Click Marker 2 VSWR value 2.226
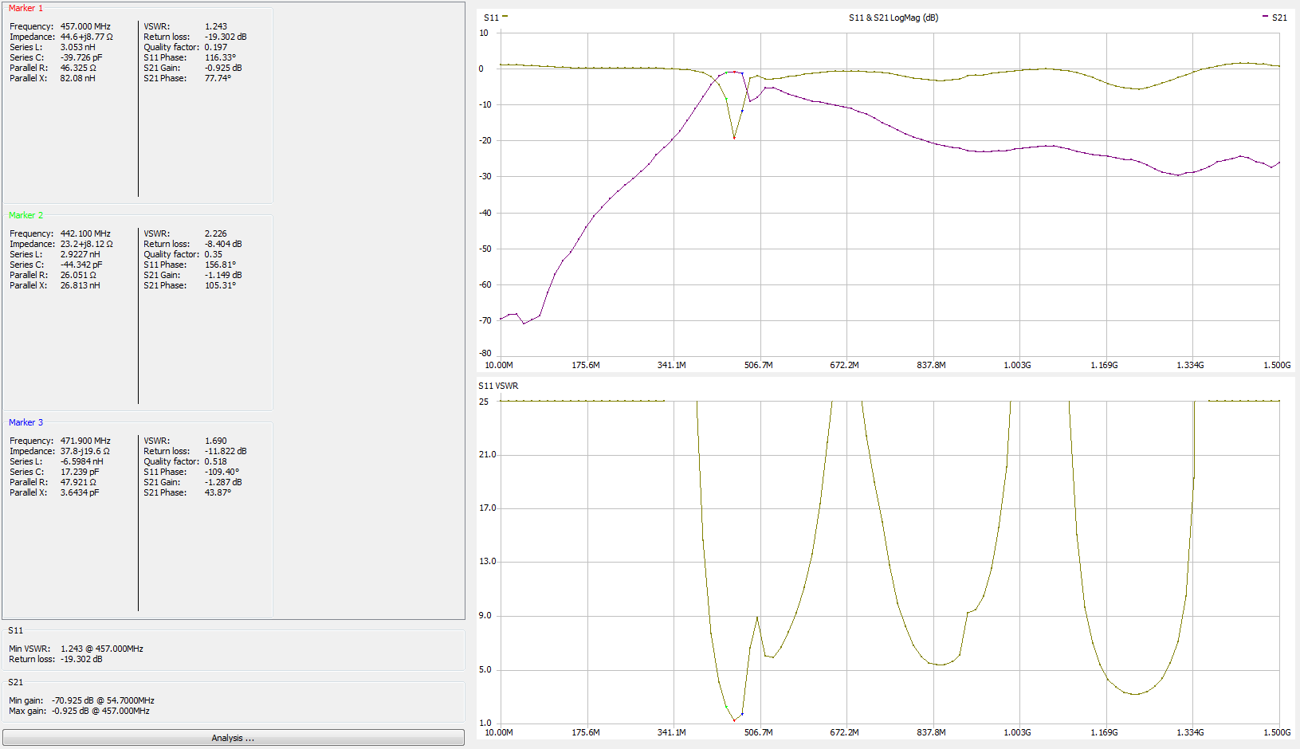Image resolution: width=1300 pixels, height=749 pixels. click(x=215, y=233)
